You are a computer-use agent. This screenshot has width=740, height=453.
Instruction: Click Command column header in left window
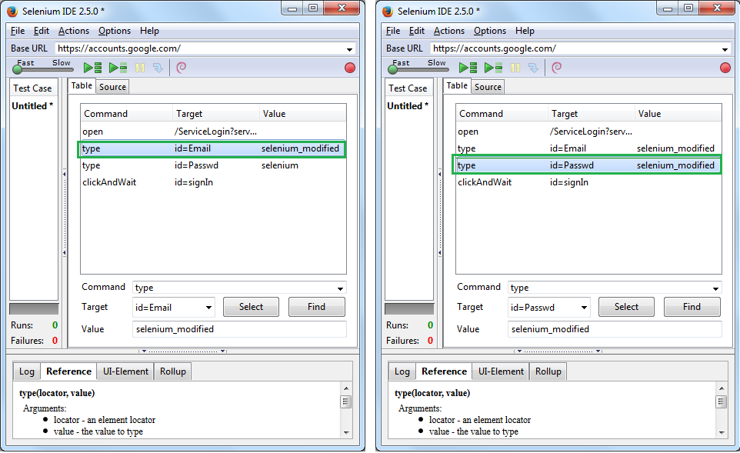pyautogui.click(x=126, y=114)
